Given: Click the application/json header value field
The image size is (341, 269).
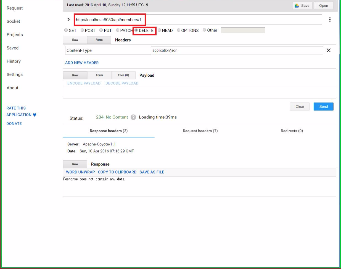Looking at the screenshot, I should pos(237,50).
